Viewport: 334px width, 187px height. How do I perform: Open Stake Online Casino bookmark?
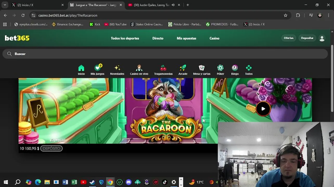(147, 24)
